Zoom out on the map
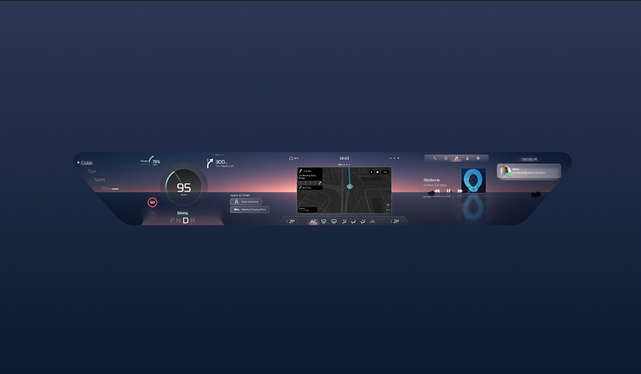Image resolution: width=641 pixels, height=374 pixels. 388,210
